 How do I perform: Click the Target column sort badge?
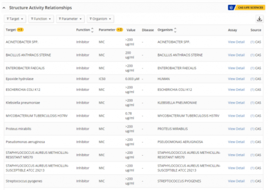pyautogui.click(x=20, y=30)
